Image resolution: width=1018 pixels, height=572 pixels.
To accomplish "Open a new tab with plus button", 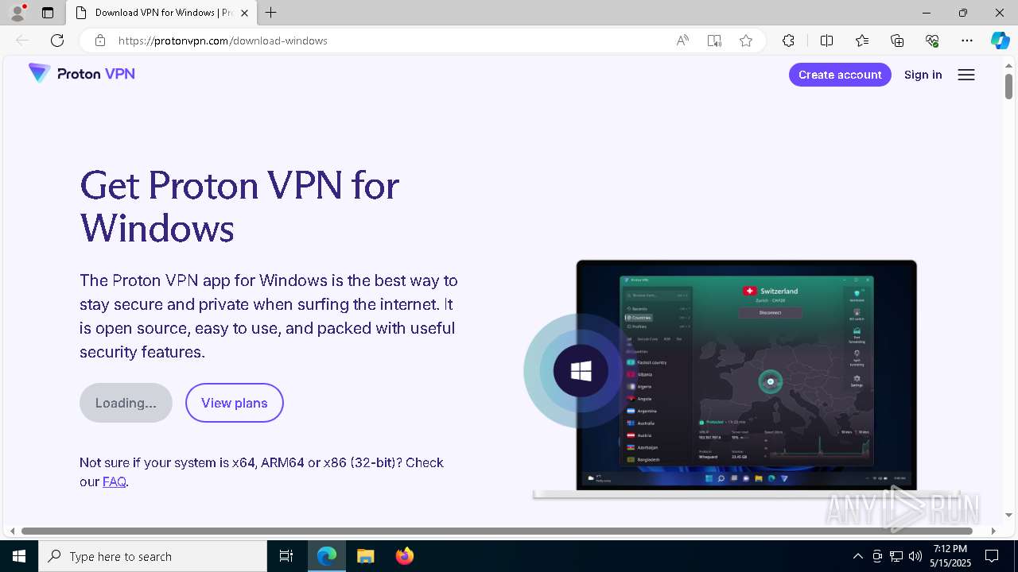I will tap(270, 13).
